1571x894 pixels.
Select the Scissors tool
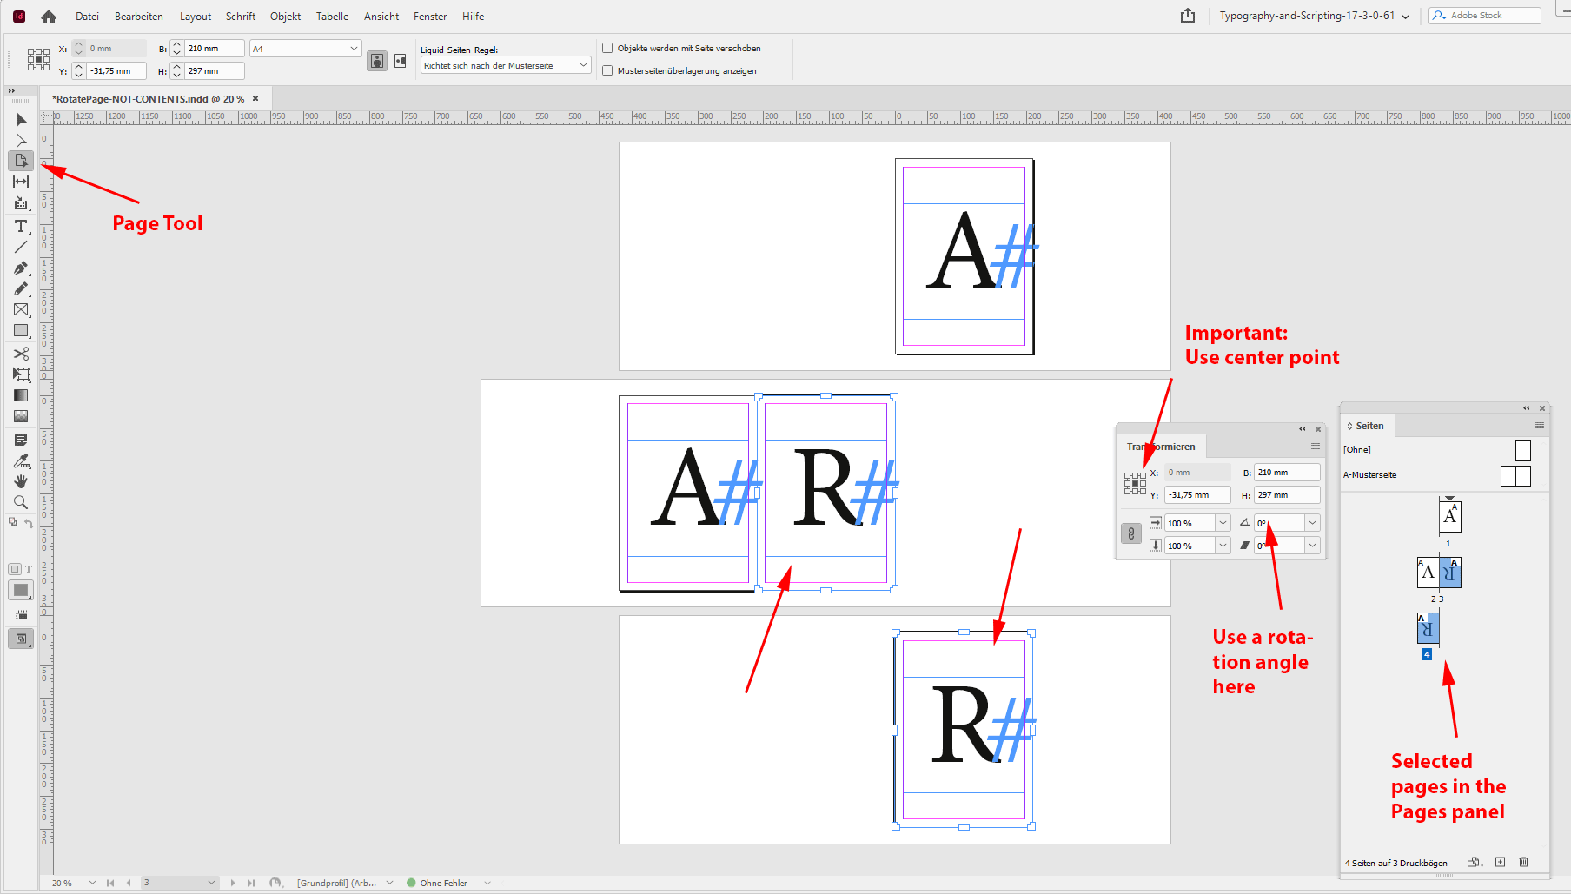coord(20,353)
